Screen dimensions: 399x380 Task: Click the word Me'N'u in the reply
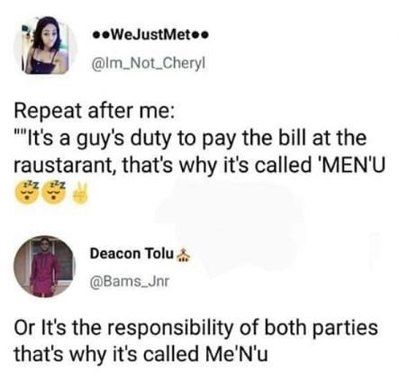coord(236,354)
